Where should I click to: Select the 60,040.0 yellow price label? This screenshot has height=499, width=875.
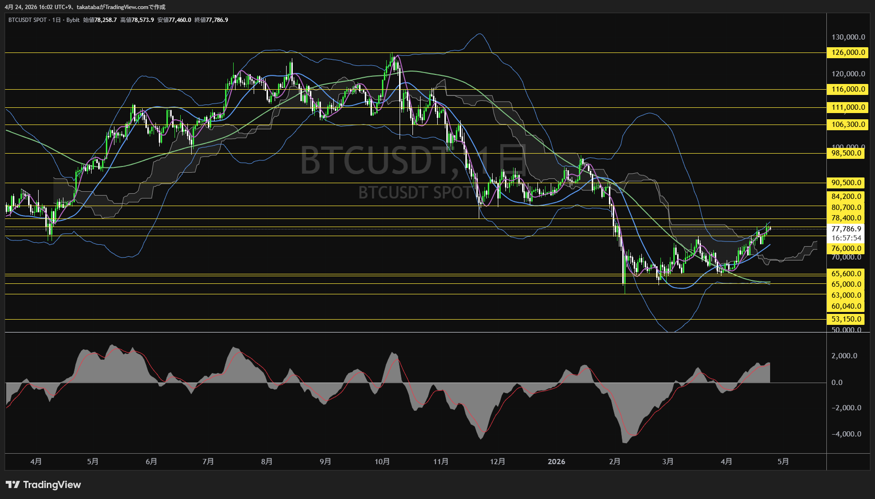click(846, 306)
